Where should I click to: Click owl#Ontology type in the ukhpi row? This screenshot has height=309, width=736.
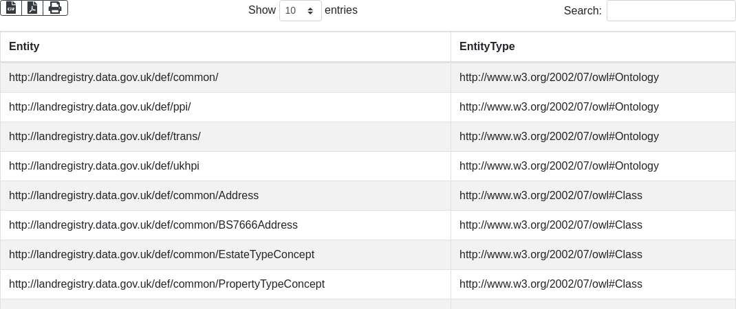[x=559, y=166]
